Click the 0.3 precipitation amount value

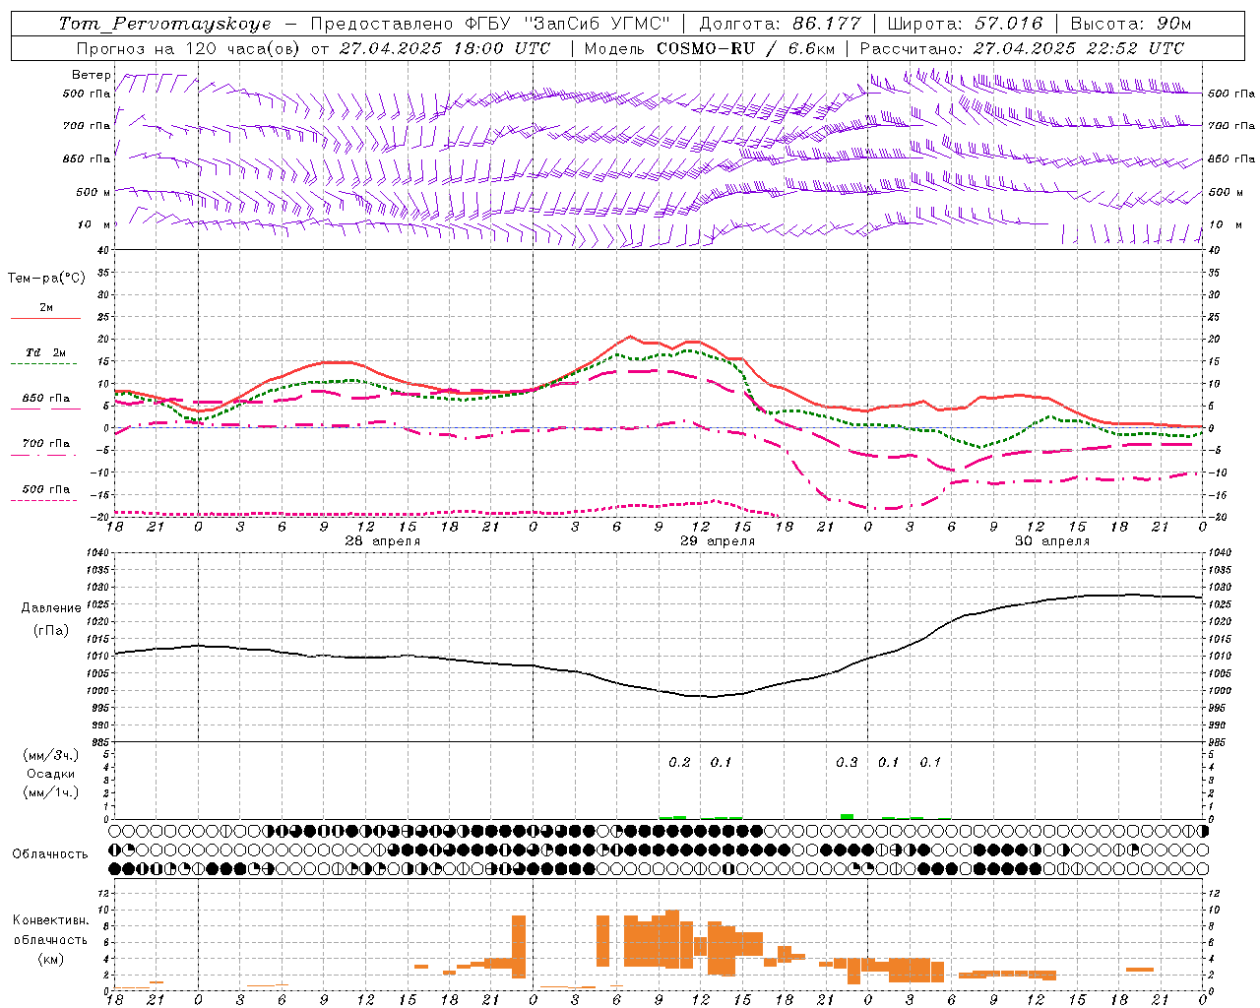tap(847, 762)
